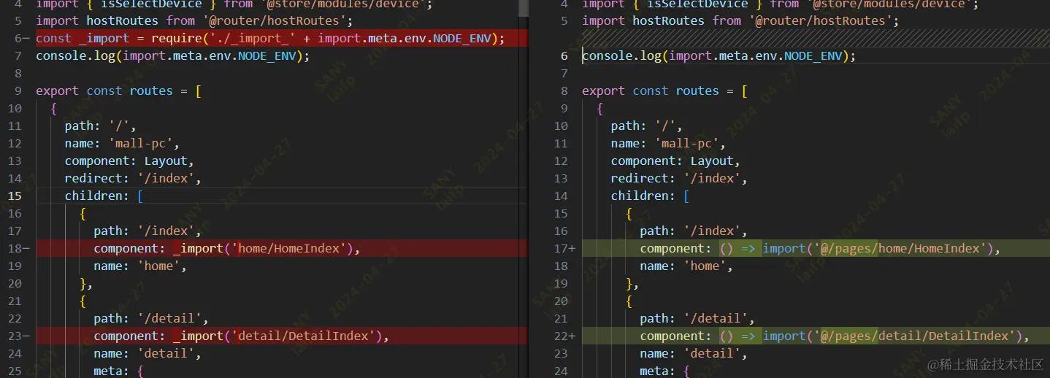Click 'export const routes = [' in right pane
This screenshot has height=378, width=1050.
click(x=665, y=90)
